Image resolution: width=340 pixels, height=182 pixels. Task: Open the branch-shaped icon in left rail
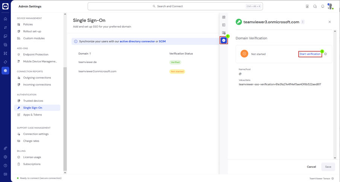(x=5, y=53)
